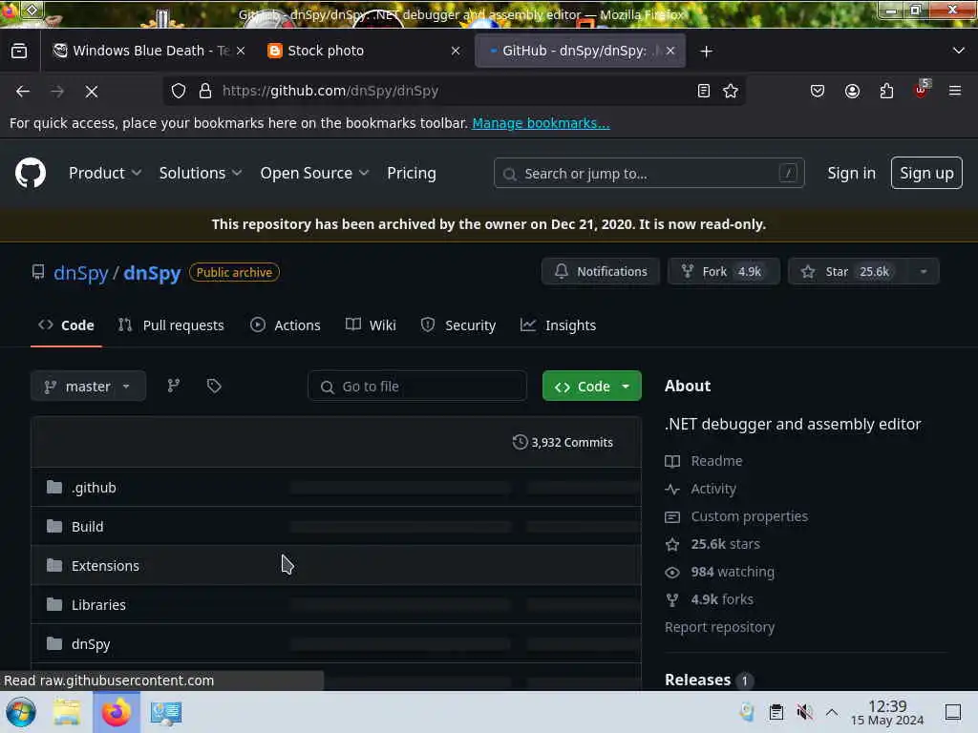Open the master branch selector
This screenshot has height=733, width=978.
coord(88,387)
